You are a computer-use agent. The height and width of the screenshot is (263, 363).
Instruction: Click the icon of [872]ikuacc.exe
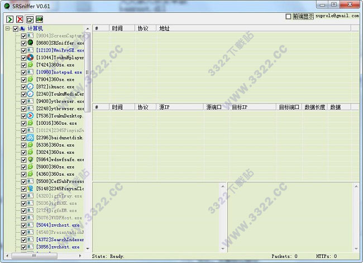[30, 87]
